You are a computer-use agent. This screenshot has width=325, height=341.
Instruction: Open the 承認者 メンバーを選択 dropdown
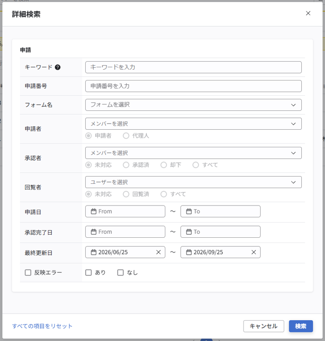(193, 153)
